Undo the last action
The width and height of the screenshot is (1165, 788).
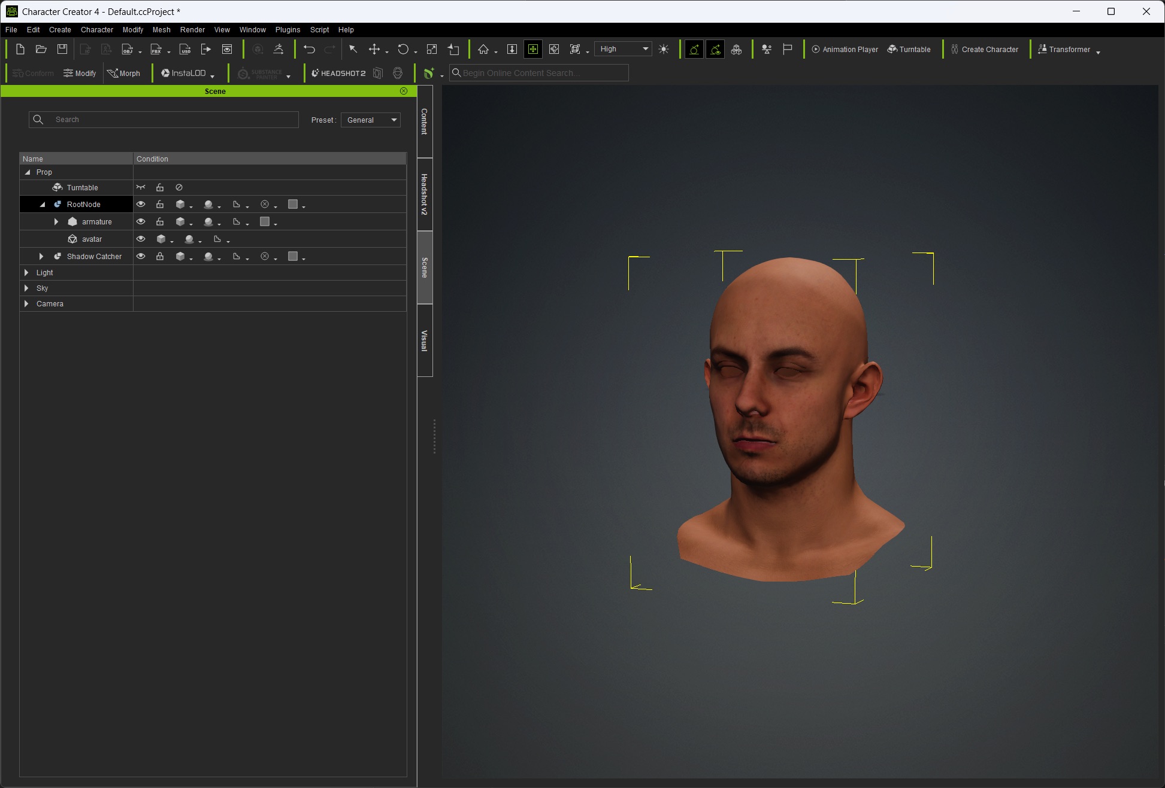[309, 49]
